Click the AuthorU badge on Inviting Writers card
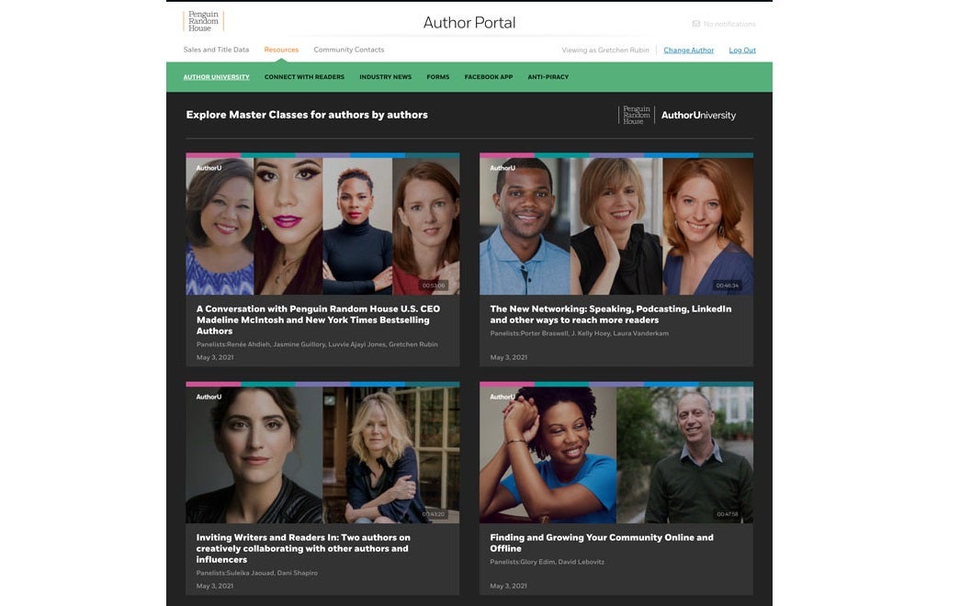 (209, 397)
